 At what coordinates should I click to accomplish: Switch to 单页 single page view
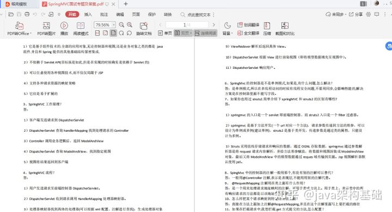point(165,33)
